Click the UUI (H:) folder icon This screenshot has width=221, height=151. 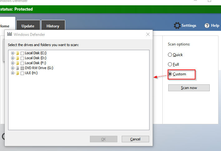tap(17, 73)
